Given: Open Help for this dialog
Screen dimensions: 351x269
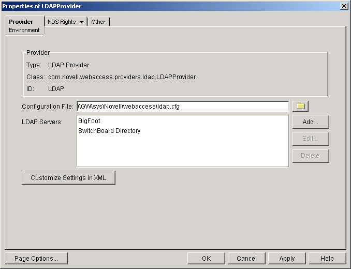Looking at the screenshot, I should click(x=327, y=258).
